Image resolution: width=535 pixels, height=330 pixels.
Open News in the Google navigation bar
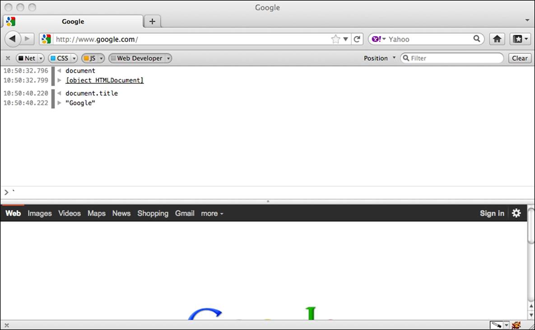[121, 213]
